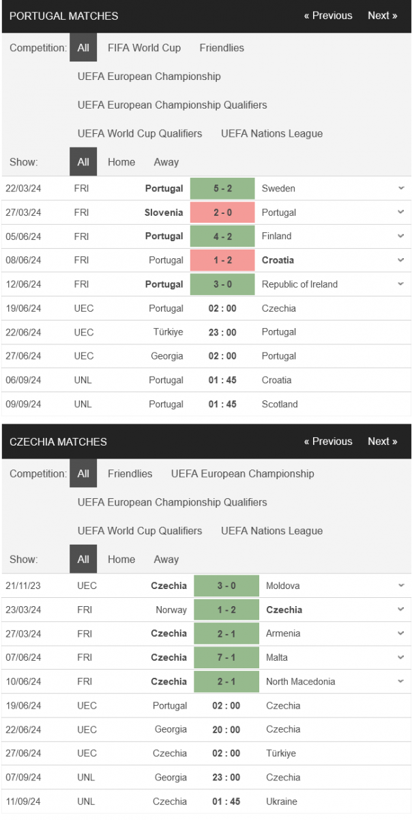The width and height of the screenshot is (412, 820).
Task: Open chevron for Norway vs Czechia match
Action: click(x=401, y=610)
